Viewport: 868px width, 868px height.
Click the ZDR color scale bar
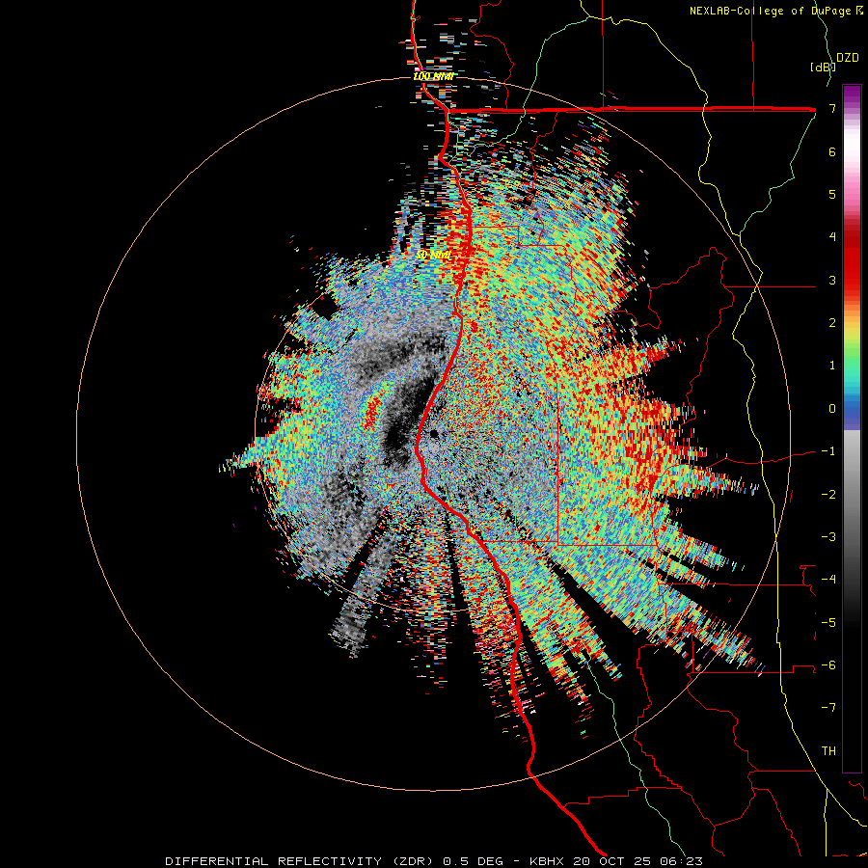852,428
